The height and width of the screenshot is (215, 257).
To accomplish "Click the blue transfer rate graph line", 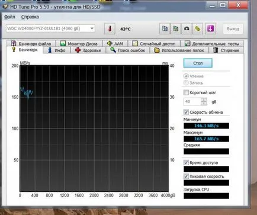I will [x=27, y=92].
